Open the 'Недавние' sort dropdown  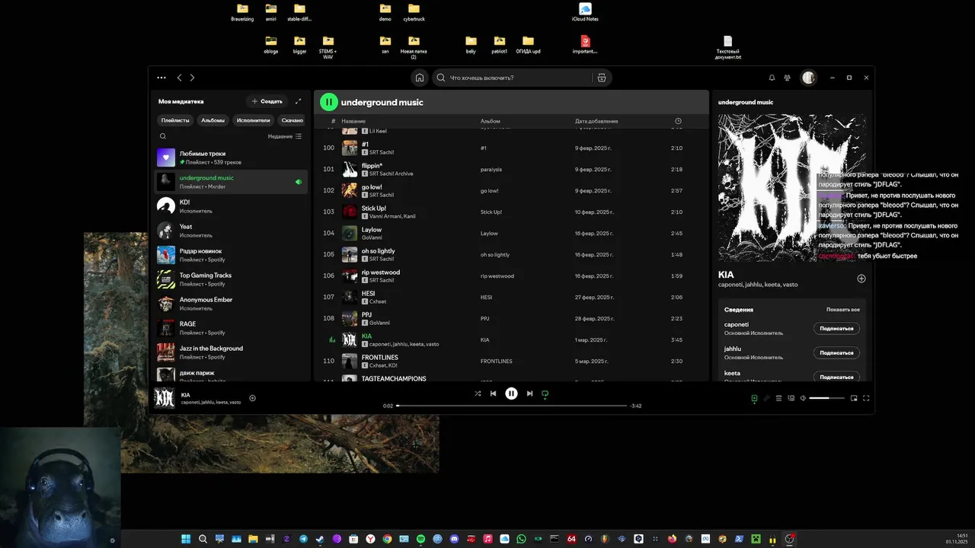coord(285,136)
